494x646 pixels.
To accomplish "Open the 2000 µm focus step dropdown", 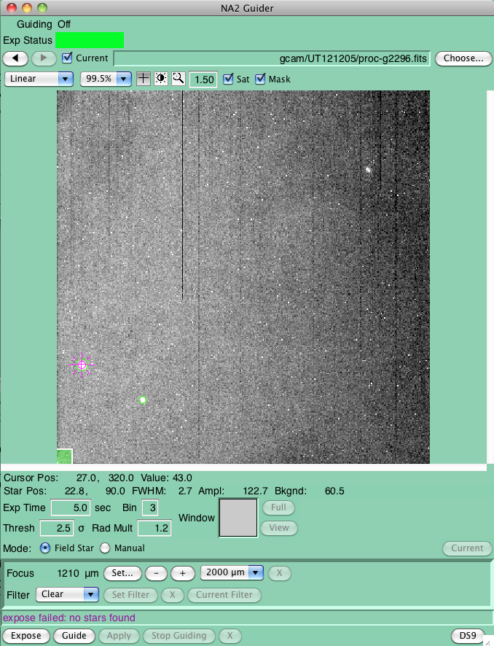I will 232,572.
